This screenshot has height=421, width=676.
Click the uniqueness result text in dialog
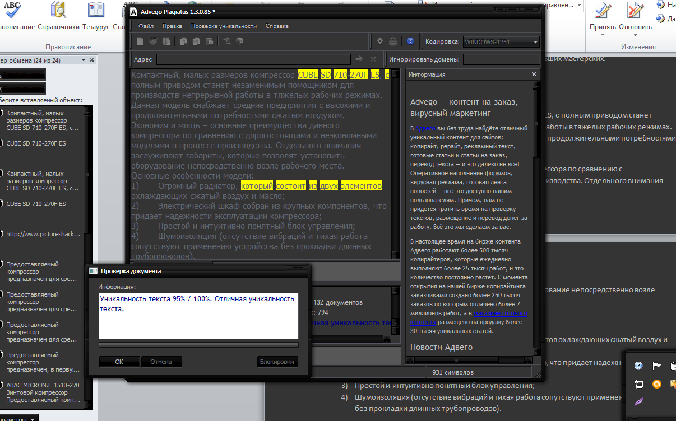[198, 303]
